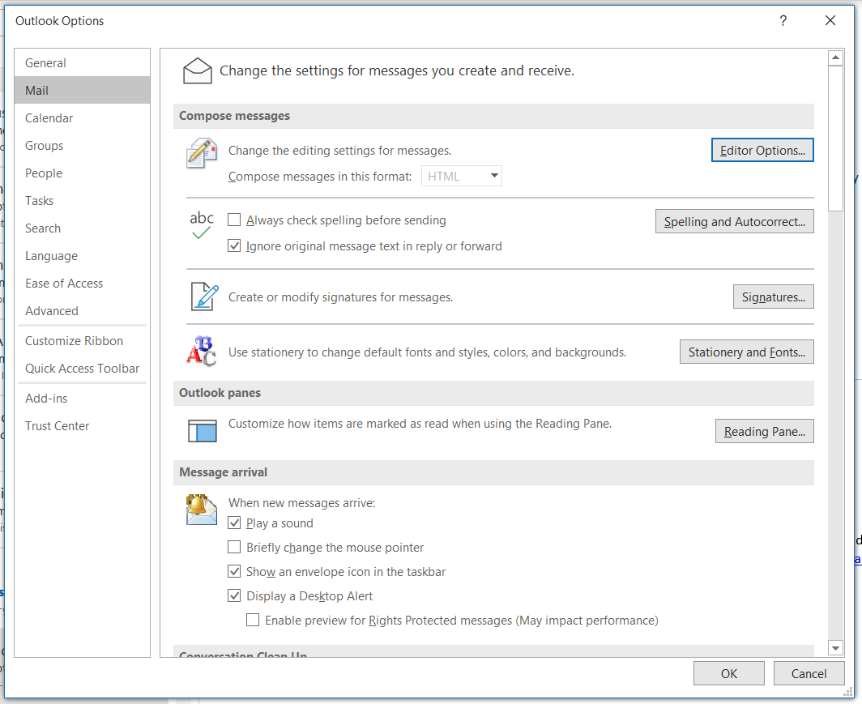Click the pencil-and-paper editing settings icon
The image size is (862, 704).
coord(202,153)
